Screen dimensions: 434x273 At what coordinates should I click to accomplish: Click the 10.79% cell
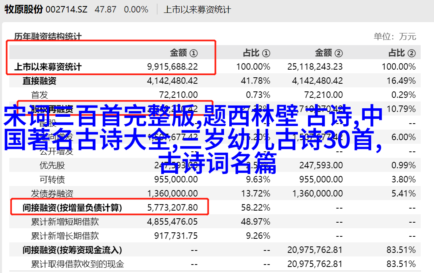pyautogui.click(x=401, y=109)
